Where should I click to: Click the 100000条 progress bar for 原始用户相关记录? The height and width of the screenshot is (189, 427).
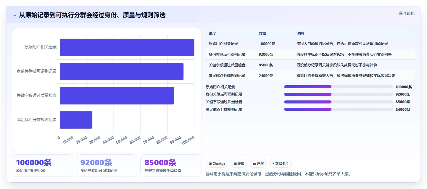point(338,87)
